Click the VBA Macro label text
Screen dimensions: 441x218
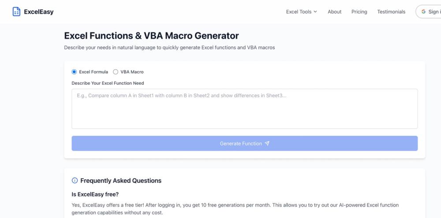[x=132, y=72]
